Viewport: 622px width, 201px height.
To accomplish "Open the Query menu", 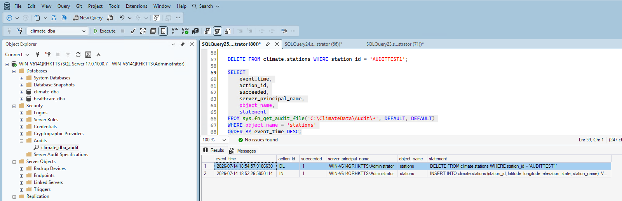I will (x=64, y=6).
